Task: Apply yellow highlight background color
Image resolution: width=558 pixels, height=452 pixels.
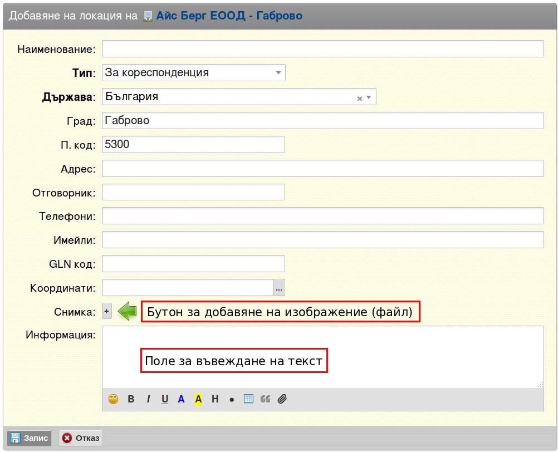Action: pyautogui.click(x=198, y=399)
